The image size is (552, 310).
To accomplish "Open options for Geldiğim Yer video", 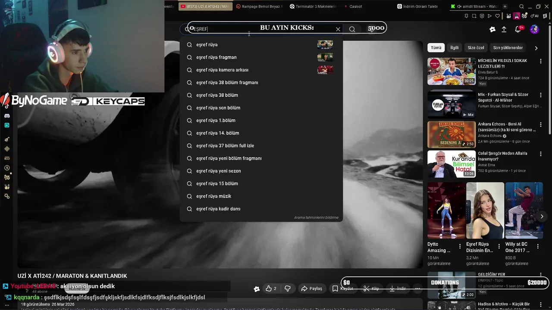I will [540, 275].
